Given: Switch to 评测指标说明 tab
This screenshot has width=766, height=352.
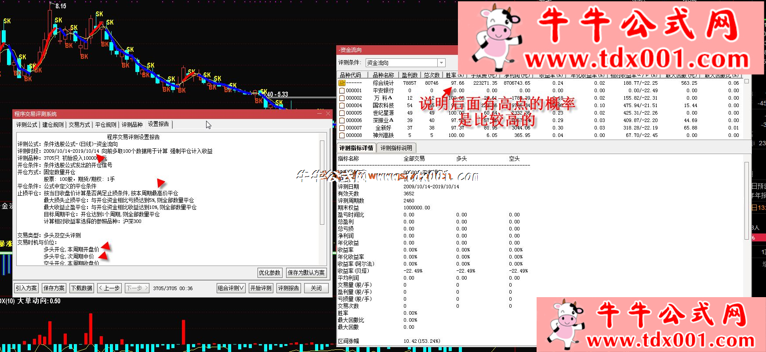Looking at the screenshot, I should 396,148.
